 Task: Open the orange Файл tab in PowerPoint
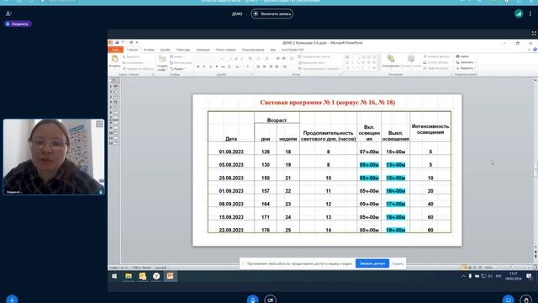(115, 50)
